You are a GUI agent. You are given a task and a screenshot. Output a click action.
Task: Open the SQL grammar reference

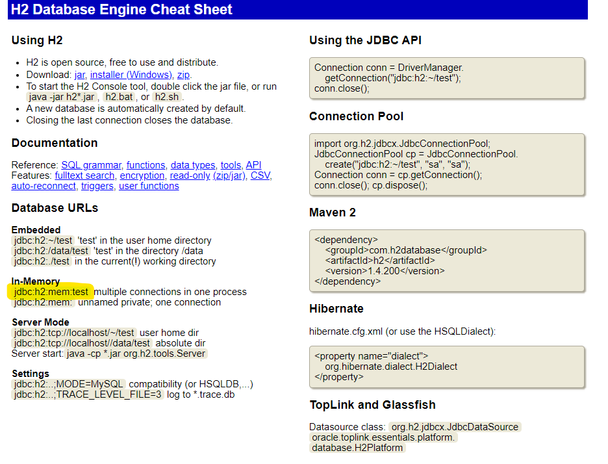tap(91, 165)
